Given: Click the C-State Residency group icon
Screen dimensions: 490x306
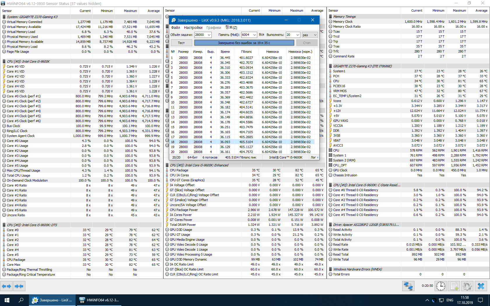Looking at the screenshot, I should (330, 185).
